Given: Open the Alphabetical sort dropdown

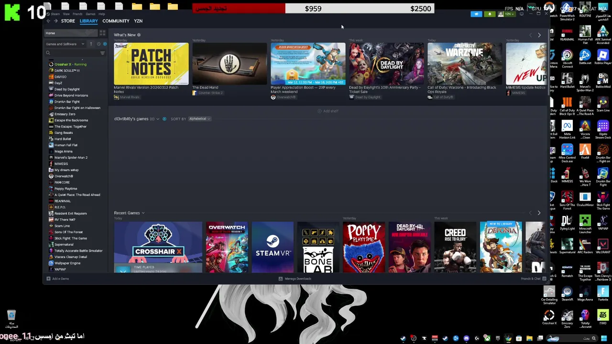Looking at the screenshot, I should [x=199, y=119].
